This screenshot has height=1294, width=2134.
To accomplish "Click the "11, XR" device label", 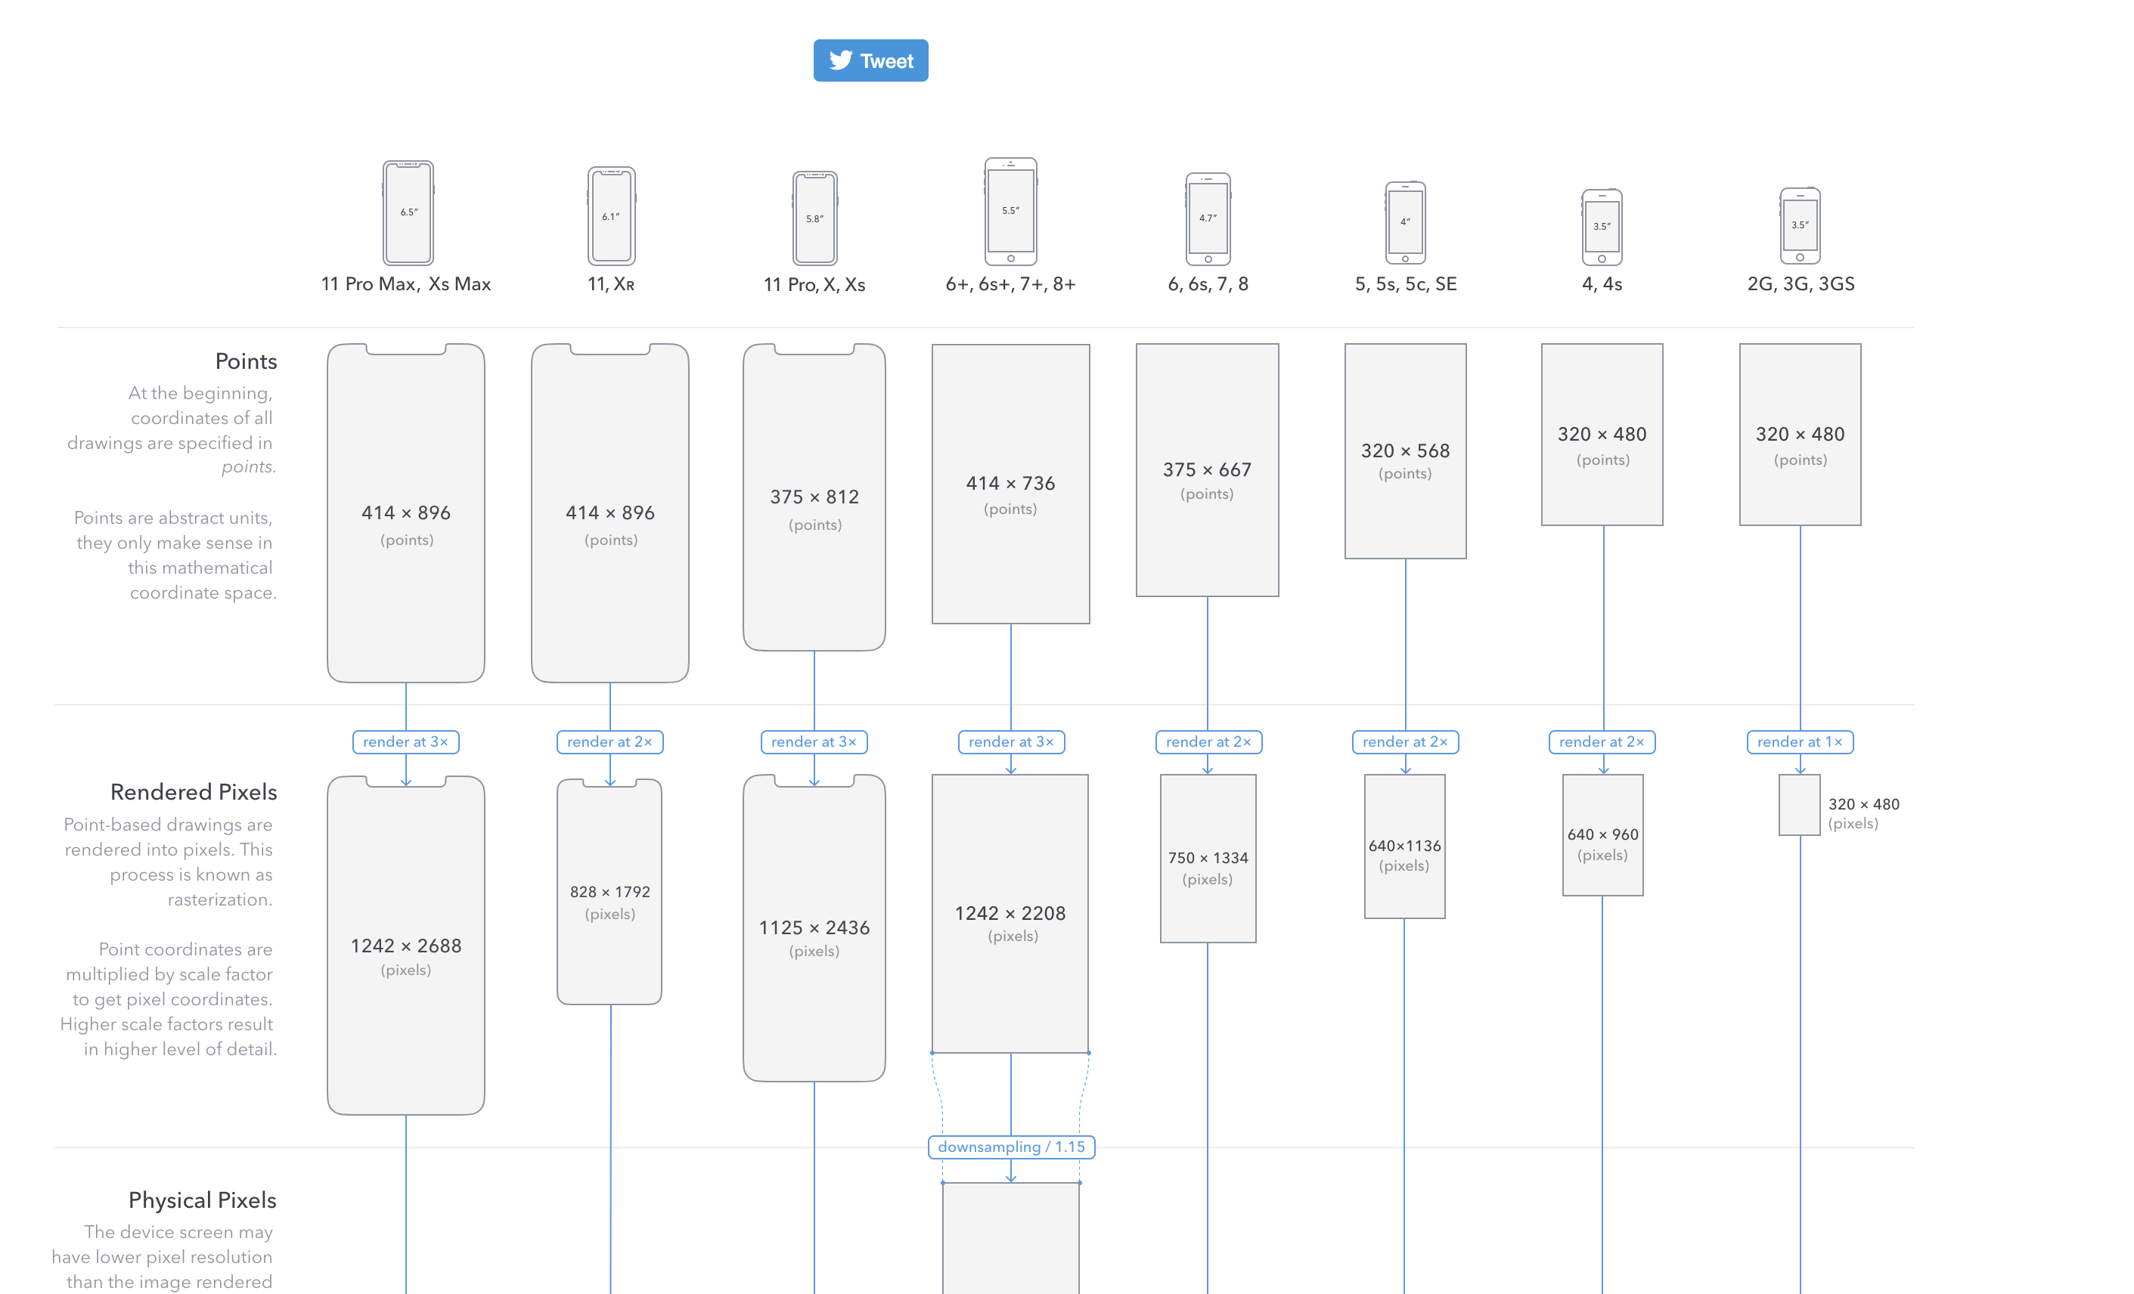I will [612, 284].
